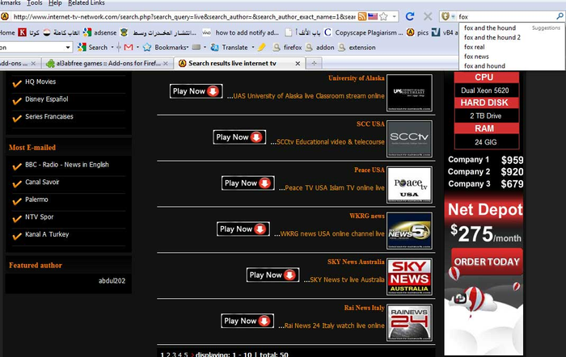Open the 'how to add notify ad...' bookmark

[x=241, y=32]
